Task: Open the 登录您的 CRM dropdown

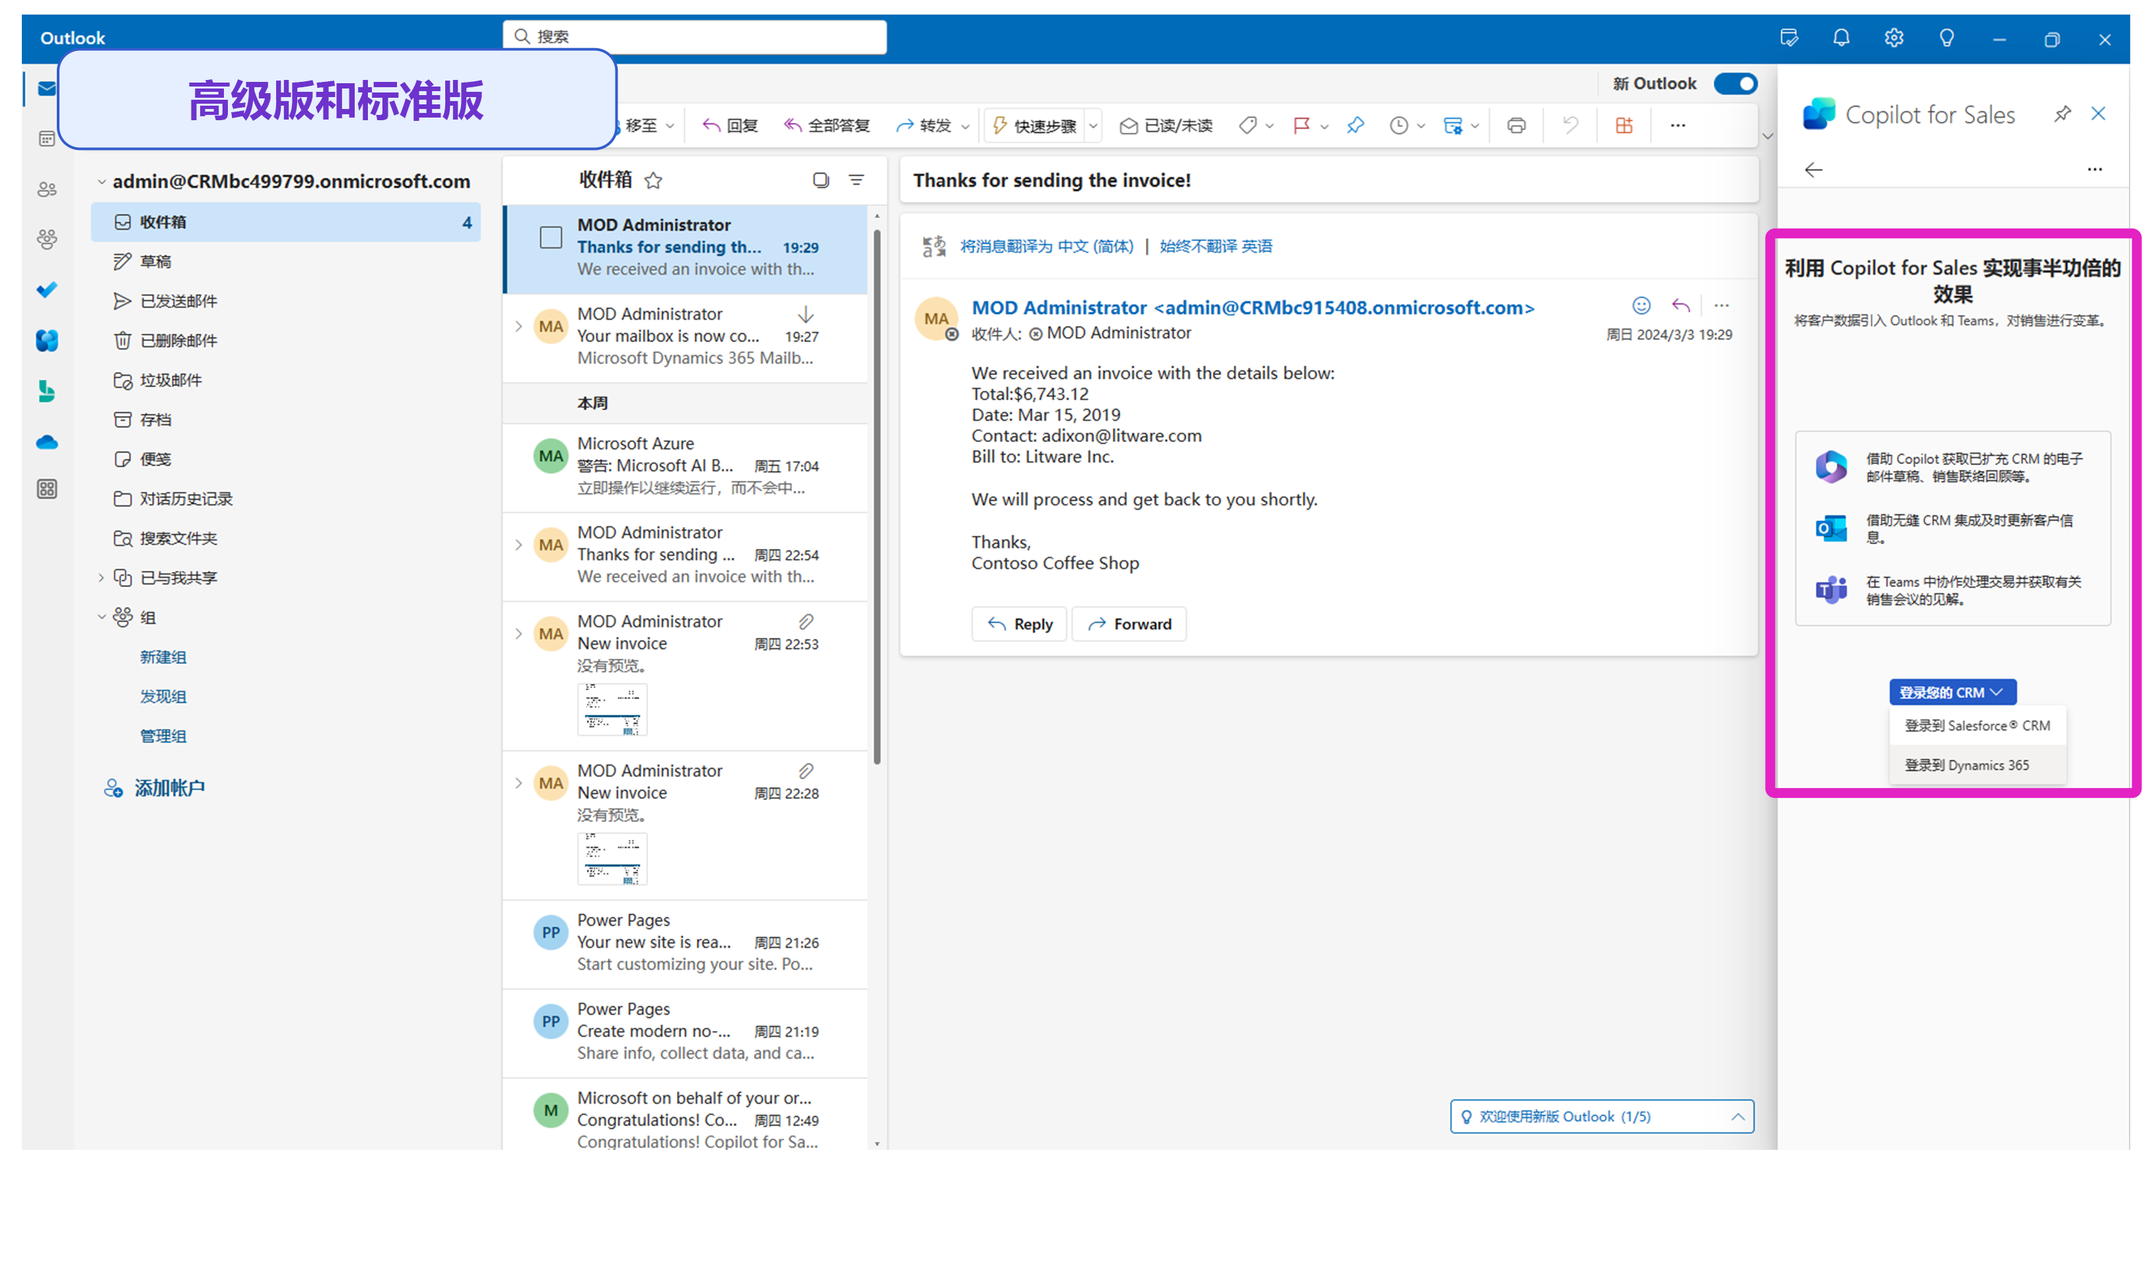Action: pyautogui.click(x=1952, y=692)
